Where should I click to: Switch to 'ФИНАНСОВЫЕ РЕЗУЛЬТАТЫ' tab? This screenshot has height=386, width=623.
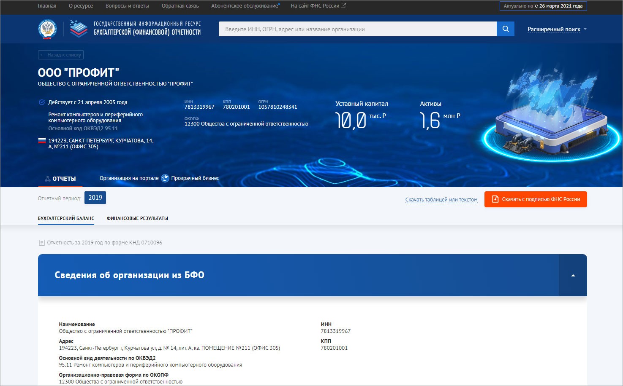click(x=137, y=218)
